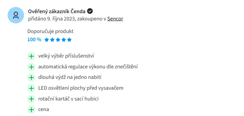Click the plus icon beside dlouhá výdž
The image size is (244, 116).
click(32, 78)
